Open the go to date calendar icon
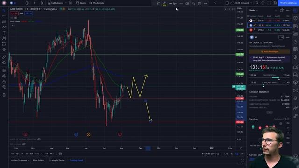299x168 pixels. [x=60, y=154]
